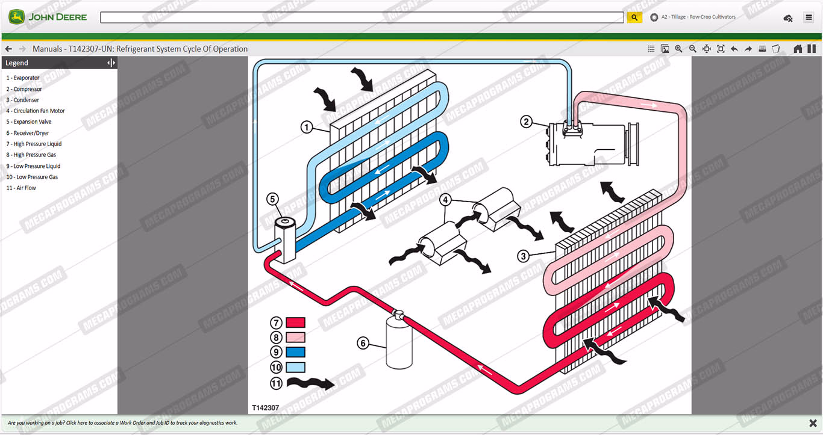Viewport: 823px width, 435px height.
Task: Collapse the Legend panel splitter
Action: [x=111, y=63]
